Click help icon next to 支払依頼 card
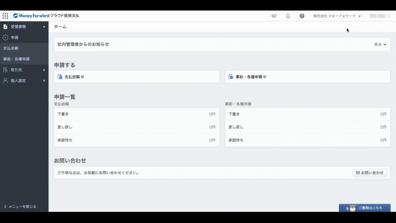 tap(82, 77)
